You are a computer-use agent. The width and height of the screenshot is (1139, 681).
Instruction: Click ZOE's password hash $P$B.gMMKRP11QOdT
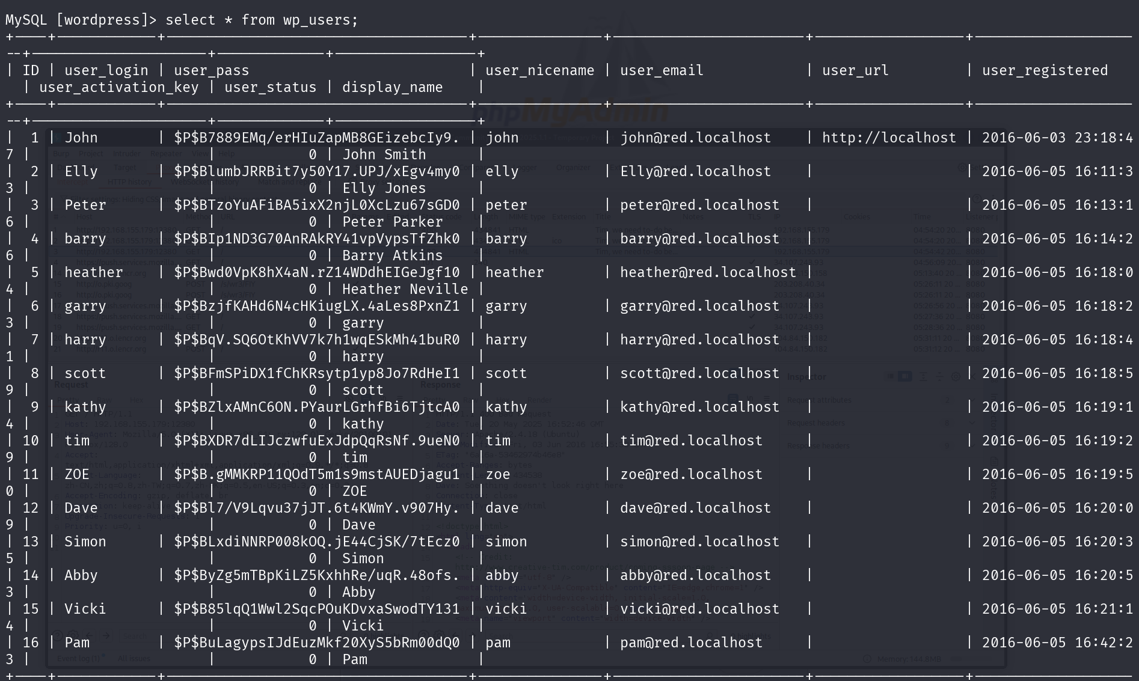click(x=317, y=474)
